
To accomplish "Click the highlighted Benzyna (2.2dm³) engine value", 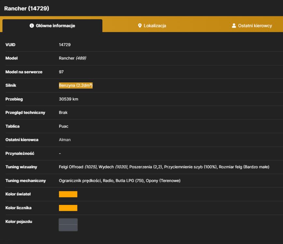I will click(x=76, y=85).
